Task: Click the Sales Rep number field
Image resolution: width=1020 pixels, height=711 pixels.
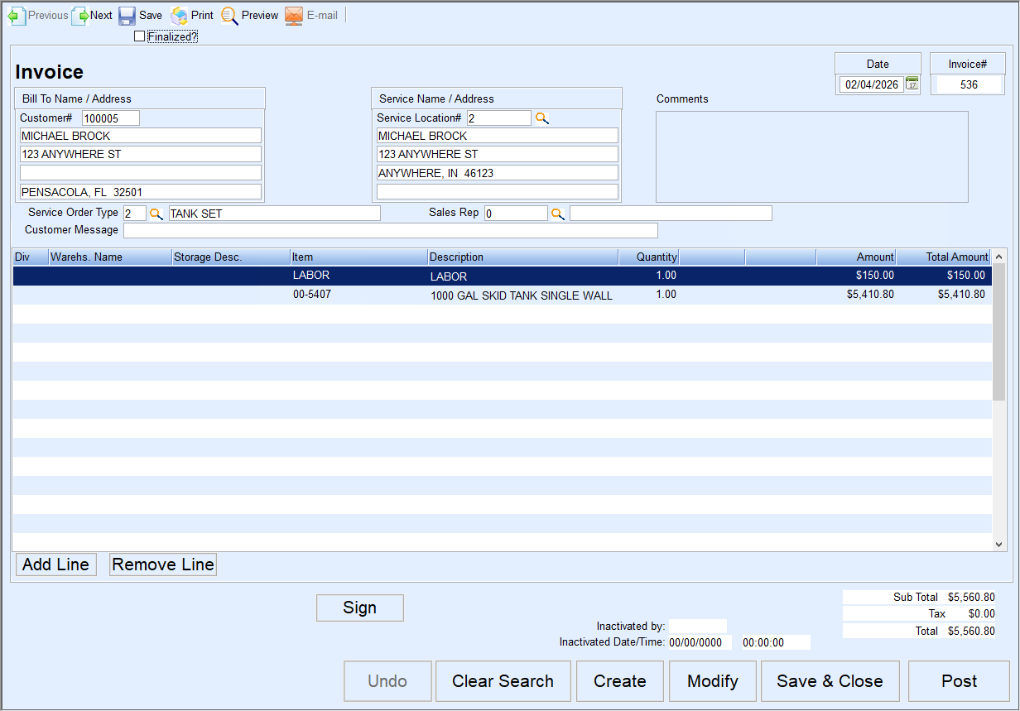Action: click(516, 214)
